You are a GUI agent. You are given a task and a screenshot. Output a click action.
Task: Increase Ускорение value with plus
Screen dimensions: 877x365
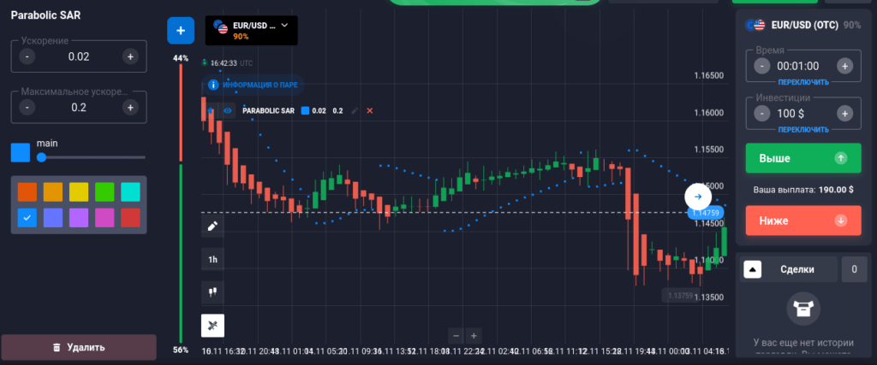point(130,56)
